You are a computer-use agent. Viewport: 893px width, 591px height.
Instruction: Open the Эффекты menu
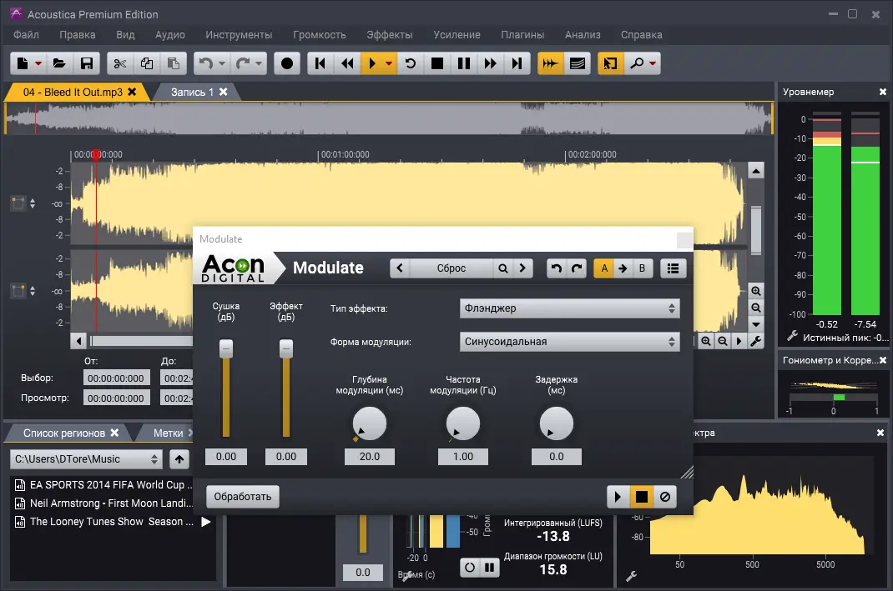(390, 35)
